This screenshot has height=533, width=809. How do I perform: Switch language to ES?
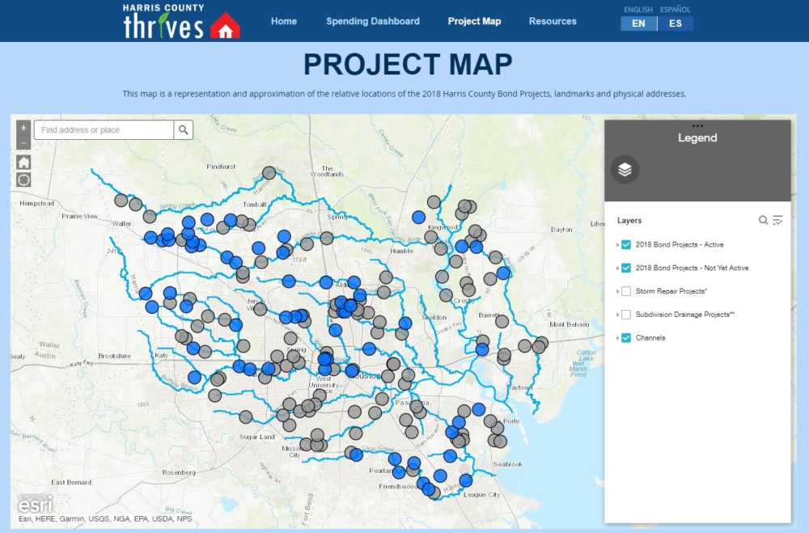(x=676, y=23)
